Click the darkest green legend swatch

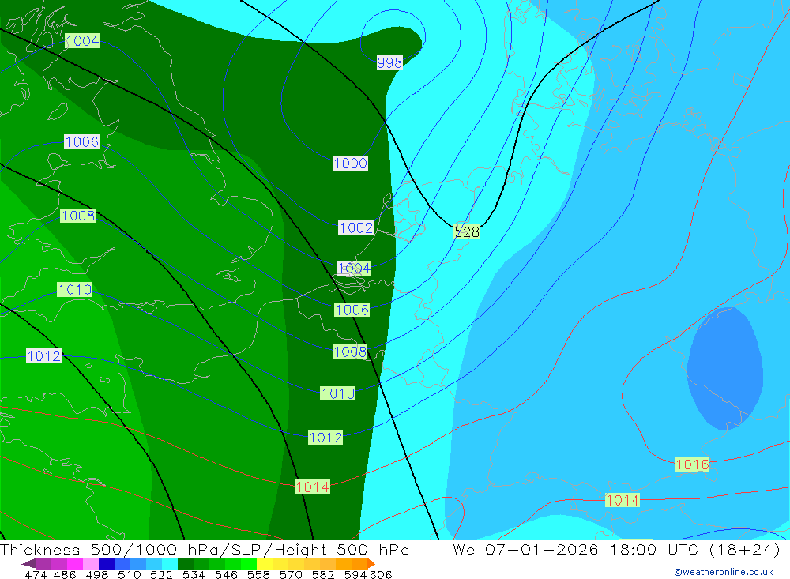pos(186,563)
